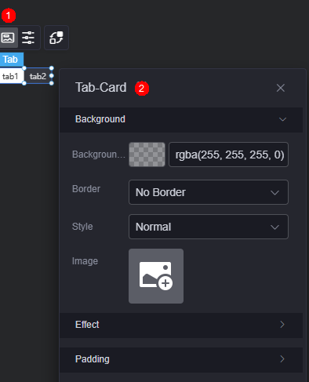Click the Padding section right chevron
The image size is (309, 382).
coord(282,359)
